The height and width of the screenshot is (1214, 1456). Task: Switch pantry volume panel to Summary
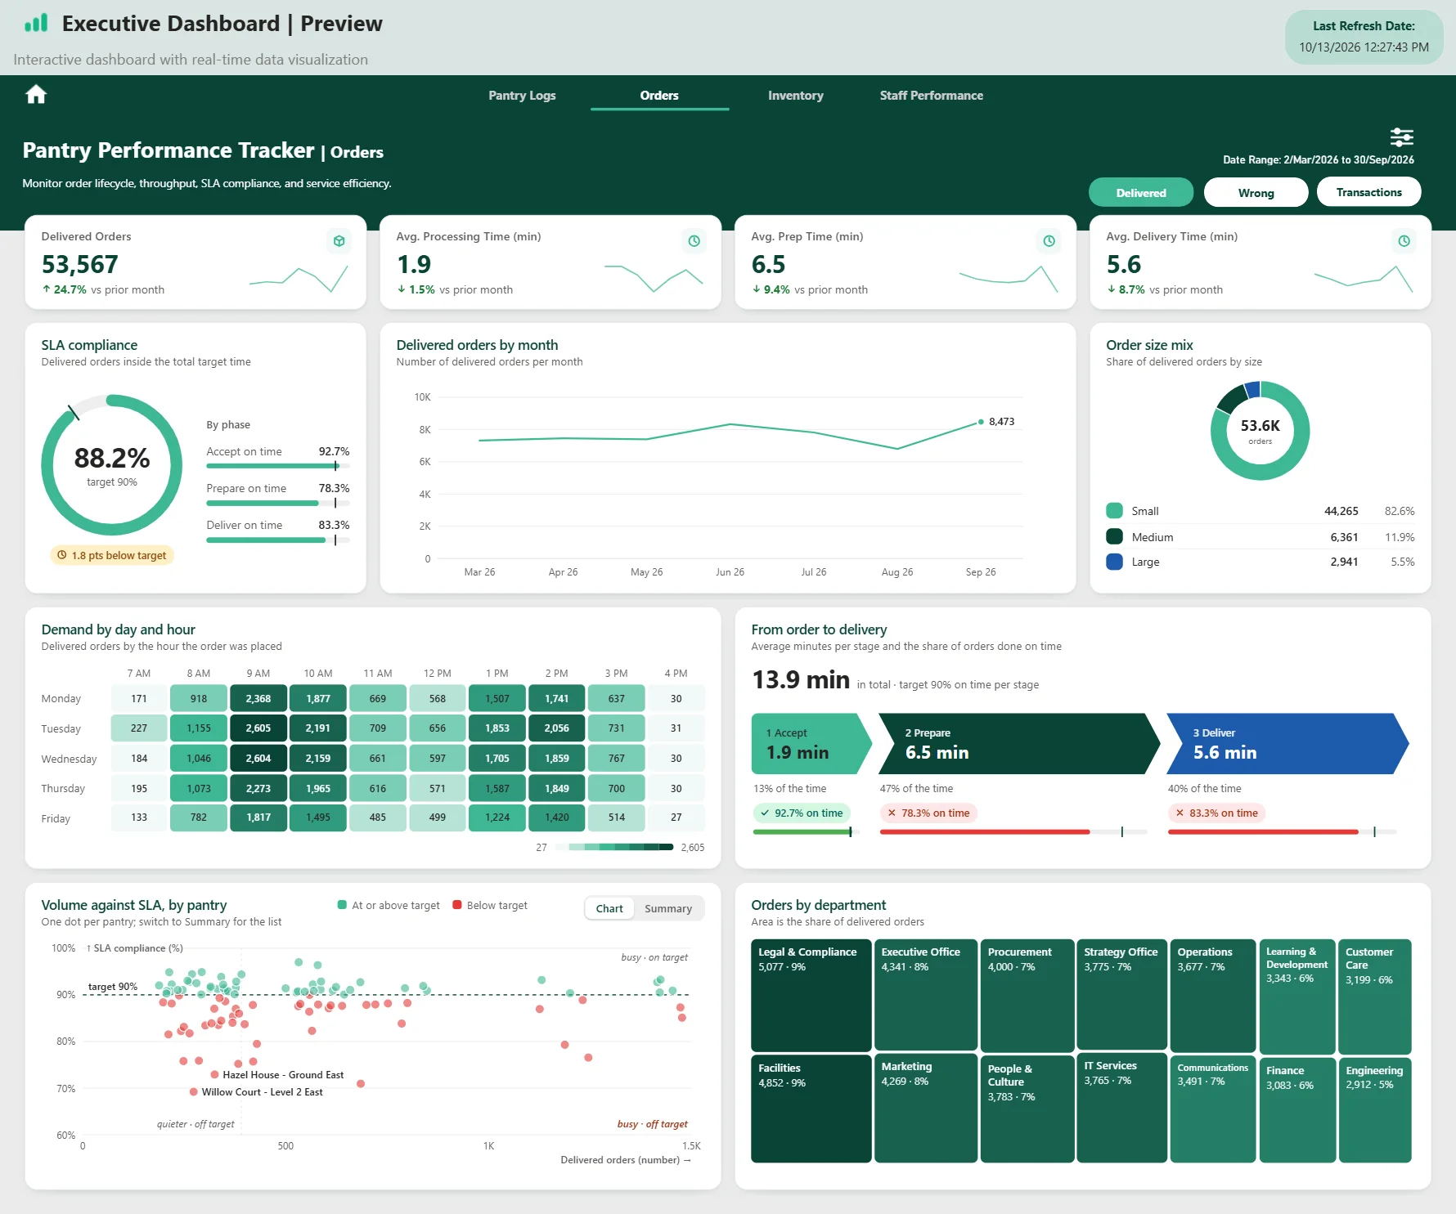[668, 908]
